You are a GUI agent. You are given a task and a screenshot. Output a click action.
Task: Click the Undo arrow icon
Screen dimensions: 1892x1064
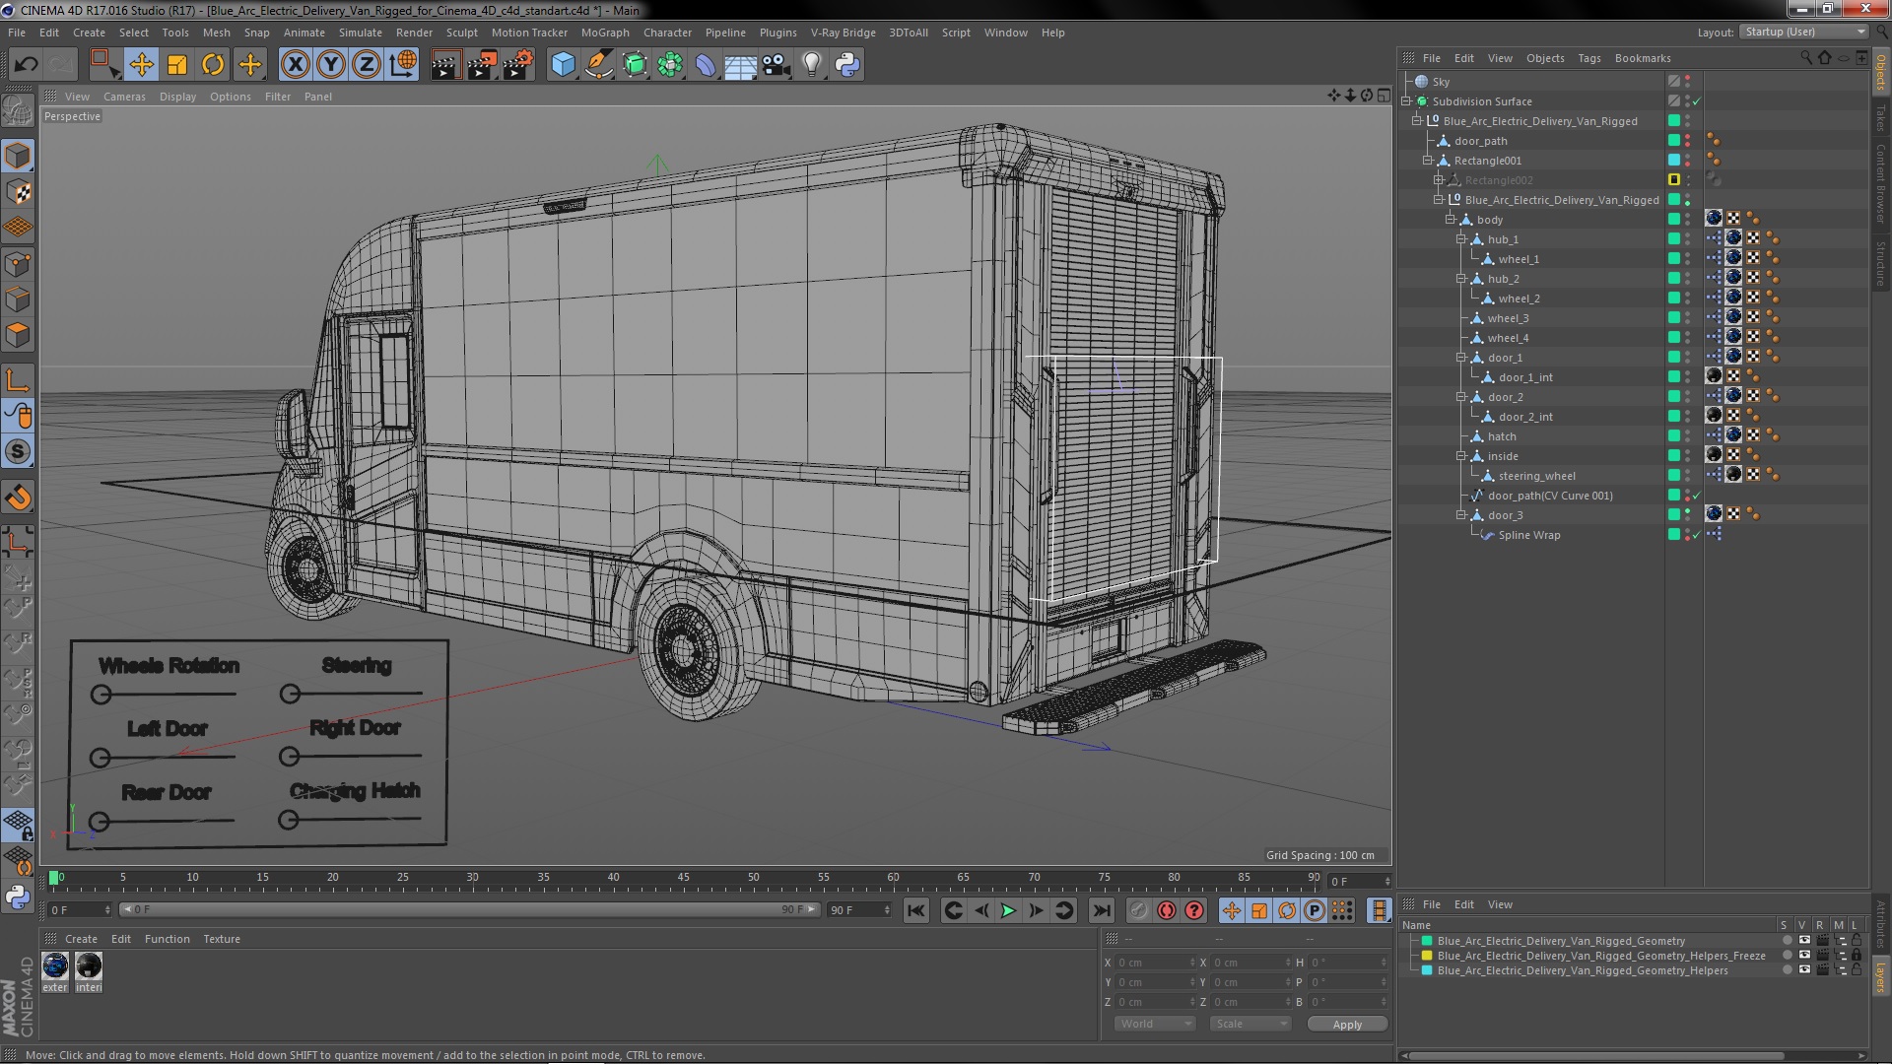(x=26, y=65)
